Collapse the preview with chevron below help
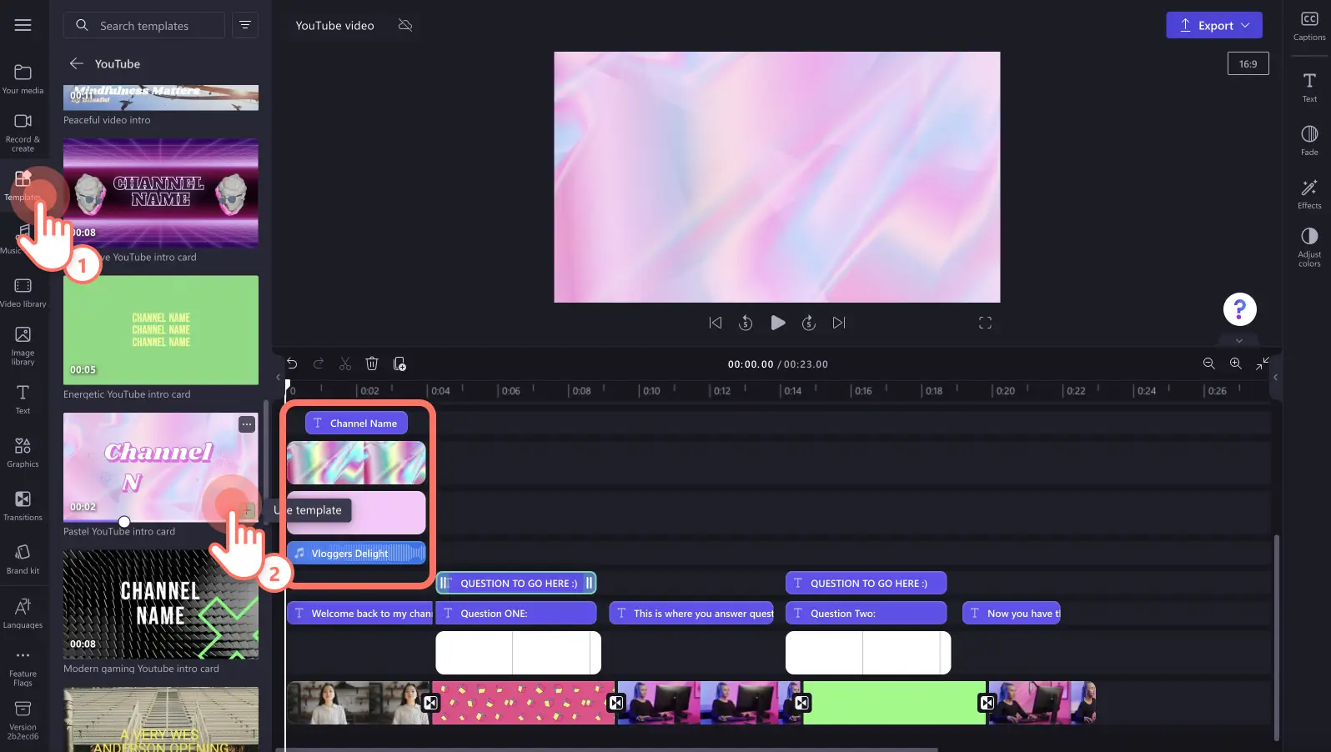 pos(1239,340)
